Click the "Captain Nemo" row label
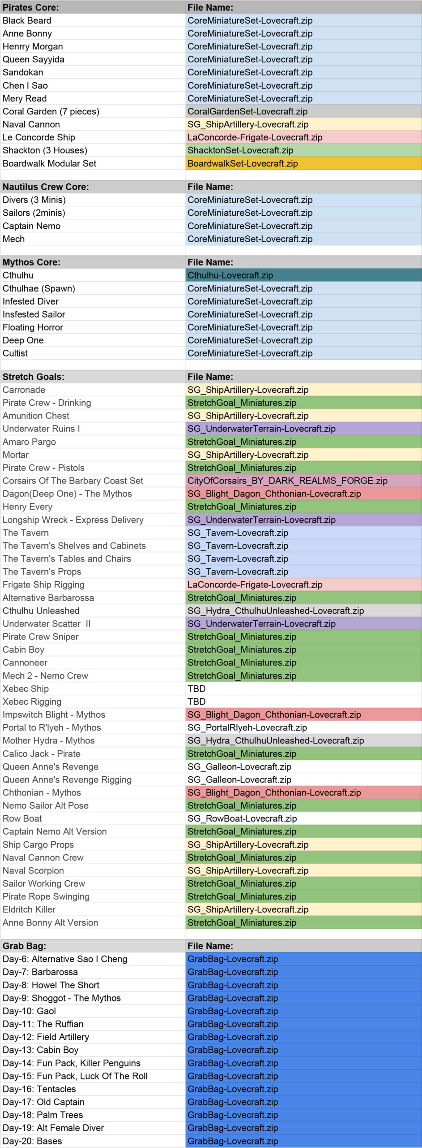The width and height of the screenshot is (422, 1148). (93, 226)
